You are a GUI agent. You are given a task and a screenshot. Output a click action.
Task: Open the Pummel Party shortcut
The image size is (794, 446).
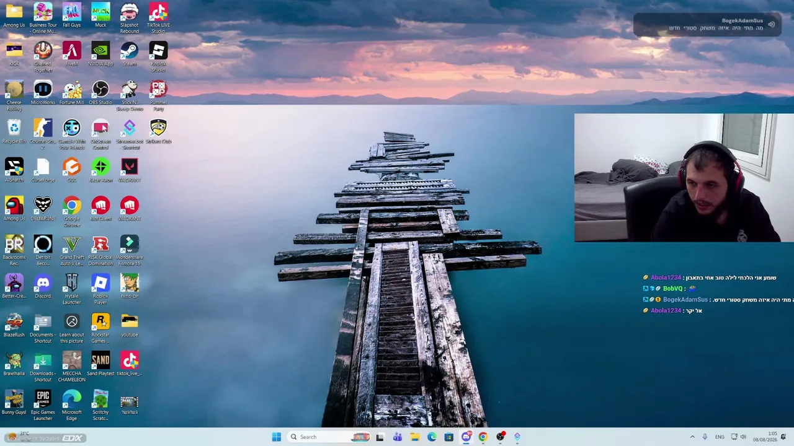click(x=158, y=96)
